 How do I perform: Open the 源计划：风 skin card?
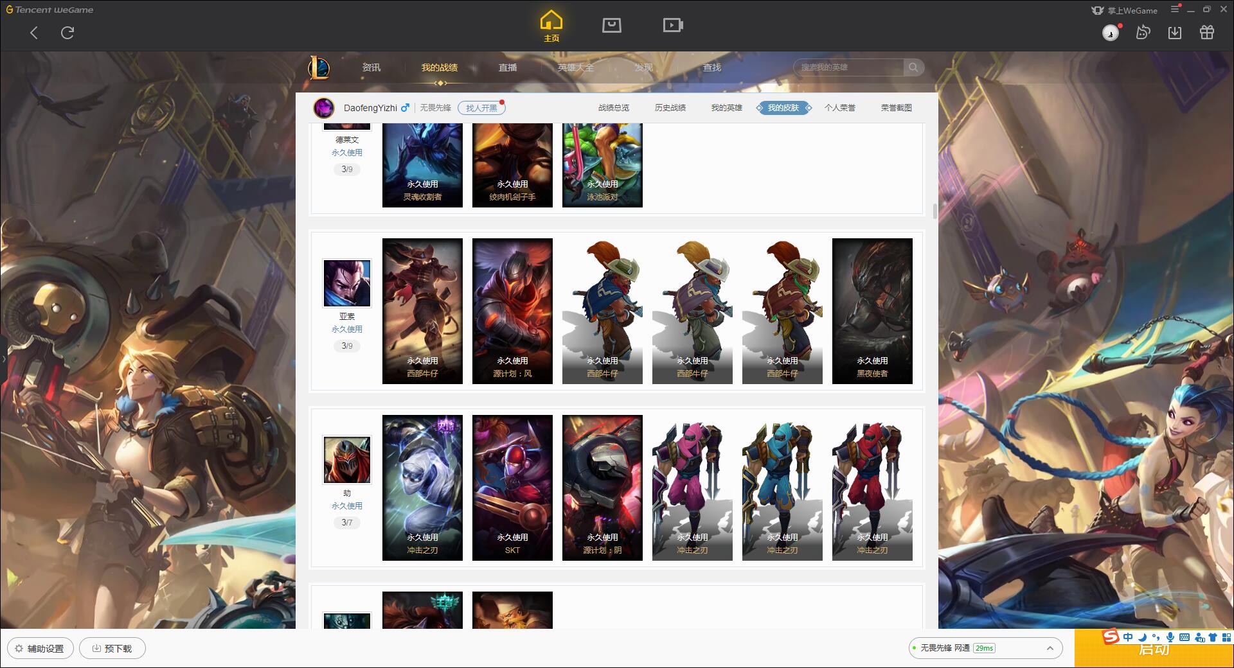tap(512, 312)
